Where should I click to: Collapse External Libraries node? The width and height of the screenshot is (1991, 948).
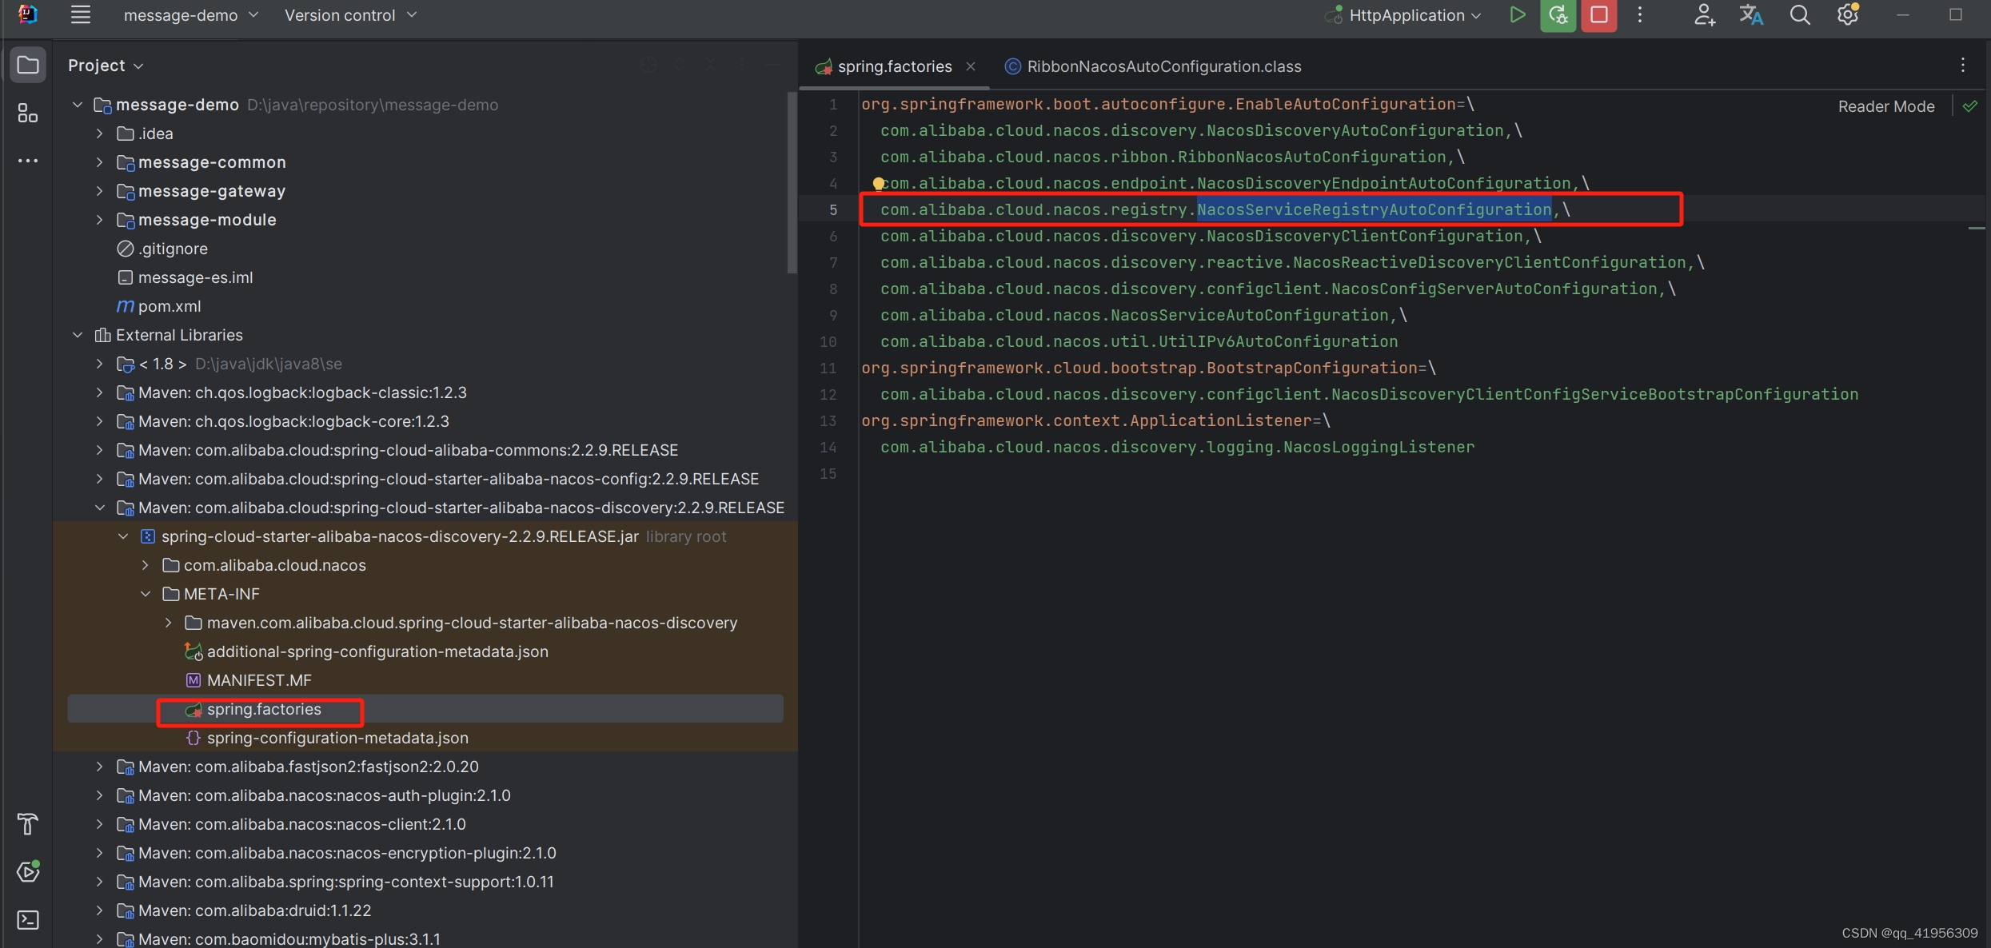[x=78, y=335]
